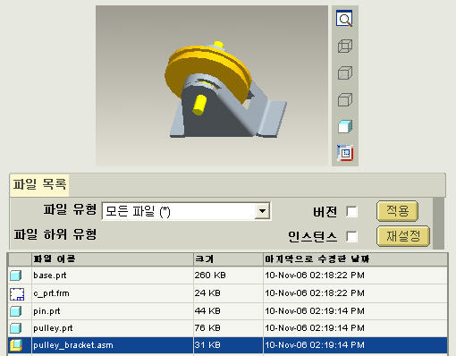456x356 pixels.
Task: Select the hidden line display cube icon
Action: point(345,72)
